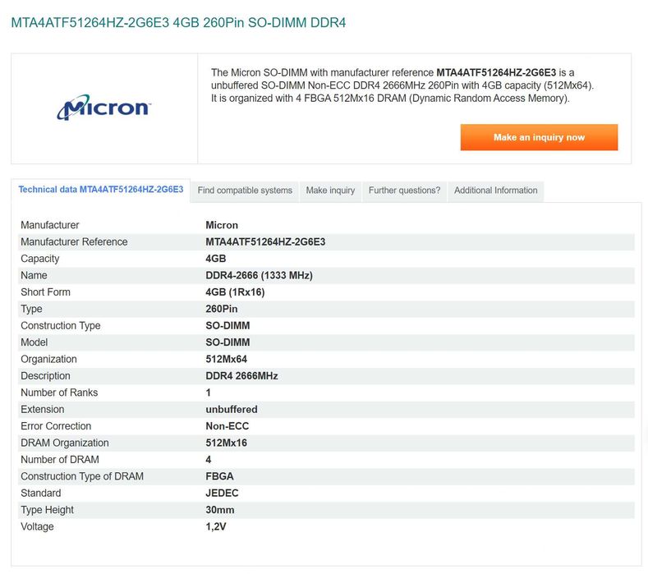Screen dimensions: 648x574
Task: Click the Construction Type of DRAM label
Action: point(82,476)
